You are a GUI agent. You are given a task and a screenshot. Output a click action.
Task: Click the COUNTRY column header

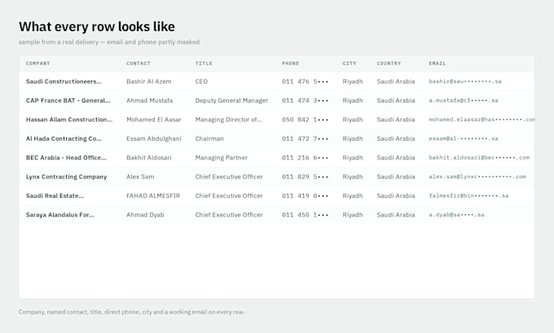point(389,64)
